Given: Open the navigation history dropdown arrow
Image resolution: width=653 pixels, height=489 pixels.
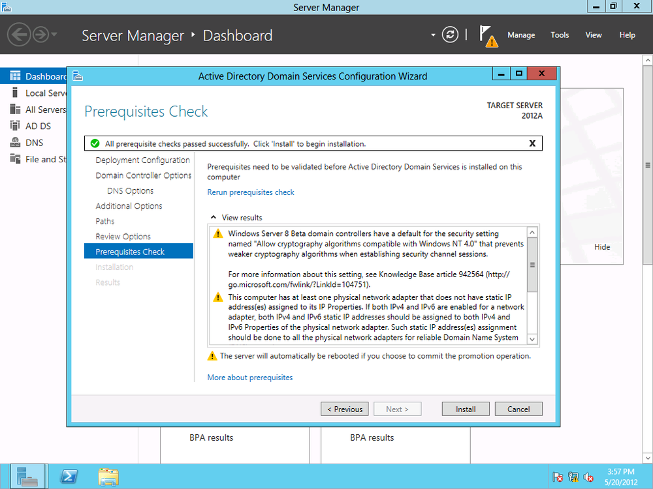Looking at the screenshot, I should coord(55,35).
